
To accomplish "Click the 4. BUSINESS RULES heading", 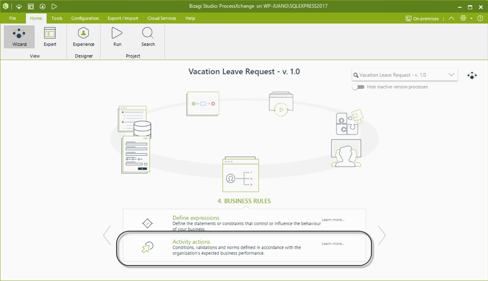I will tap(244, 201).
